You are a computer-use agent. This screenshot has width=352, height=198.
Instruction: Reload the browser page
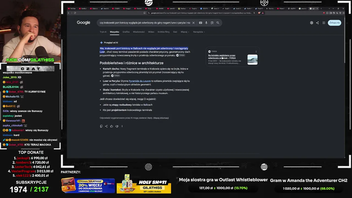point(75,13)
